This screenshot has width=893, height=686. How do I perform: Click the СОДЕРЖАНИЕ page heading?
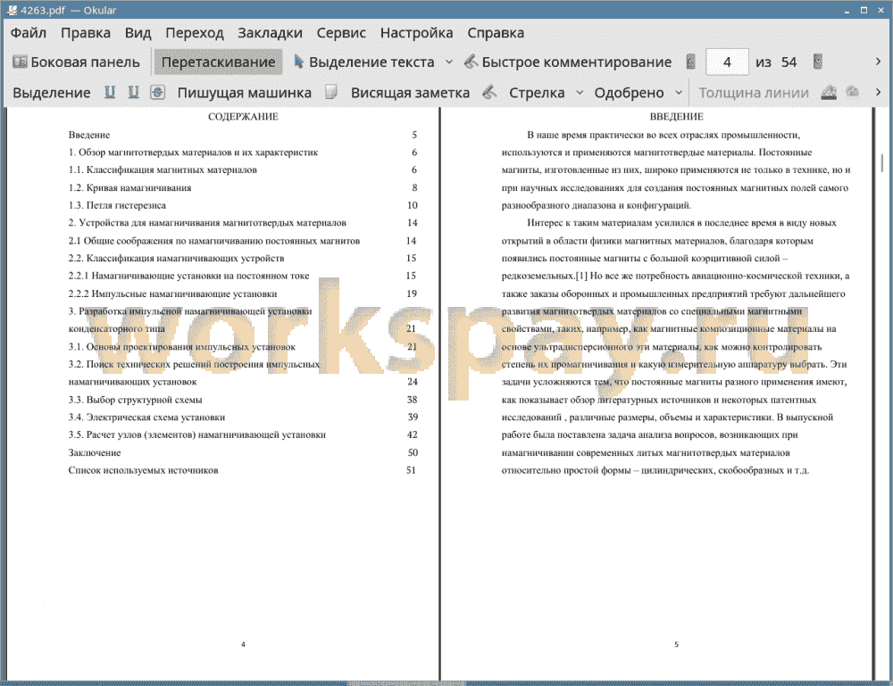pos(243,117)
